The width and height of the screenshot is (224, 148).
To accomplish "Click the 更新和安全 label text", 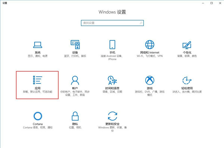I will [112, 124].
